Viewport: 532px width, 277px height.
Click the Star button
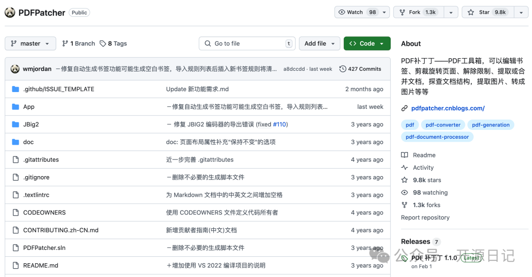tap(488, 12)
